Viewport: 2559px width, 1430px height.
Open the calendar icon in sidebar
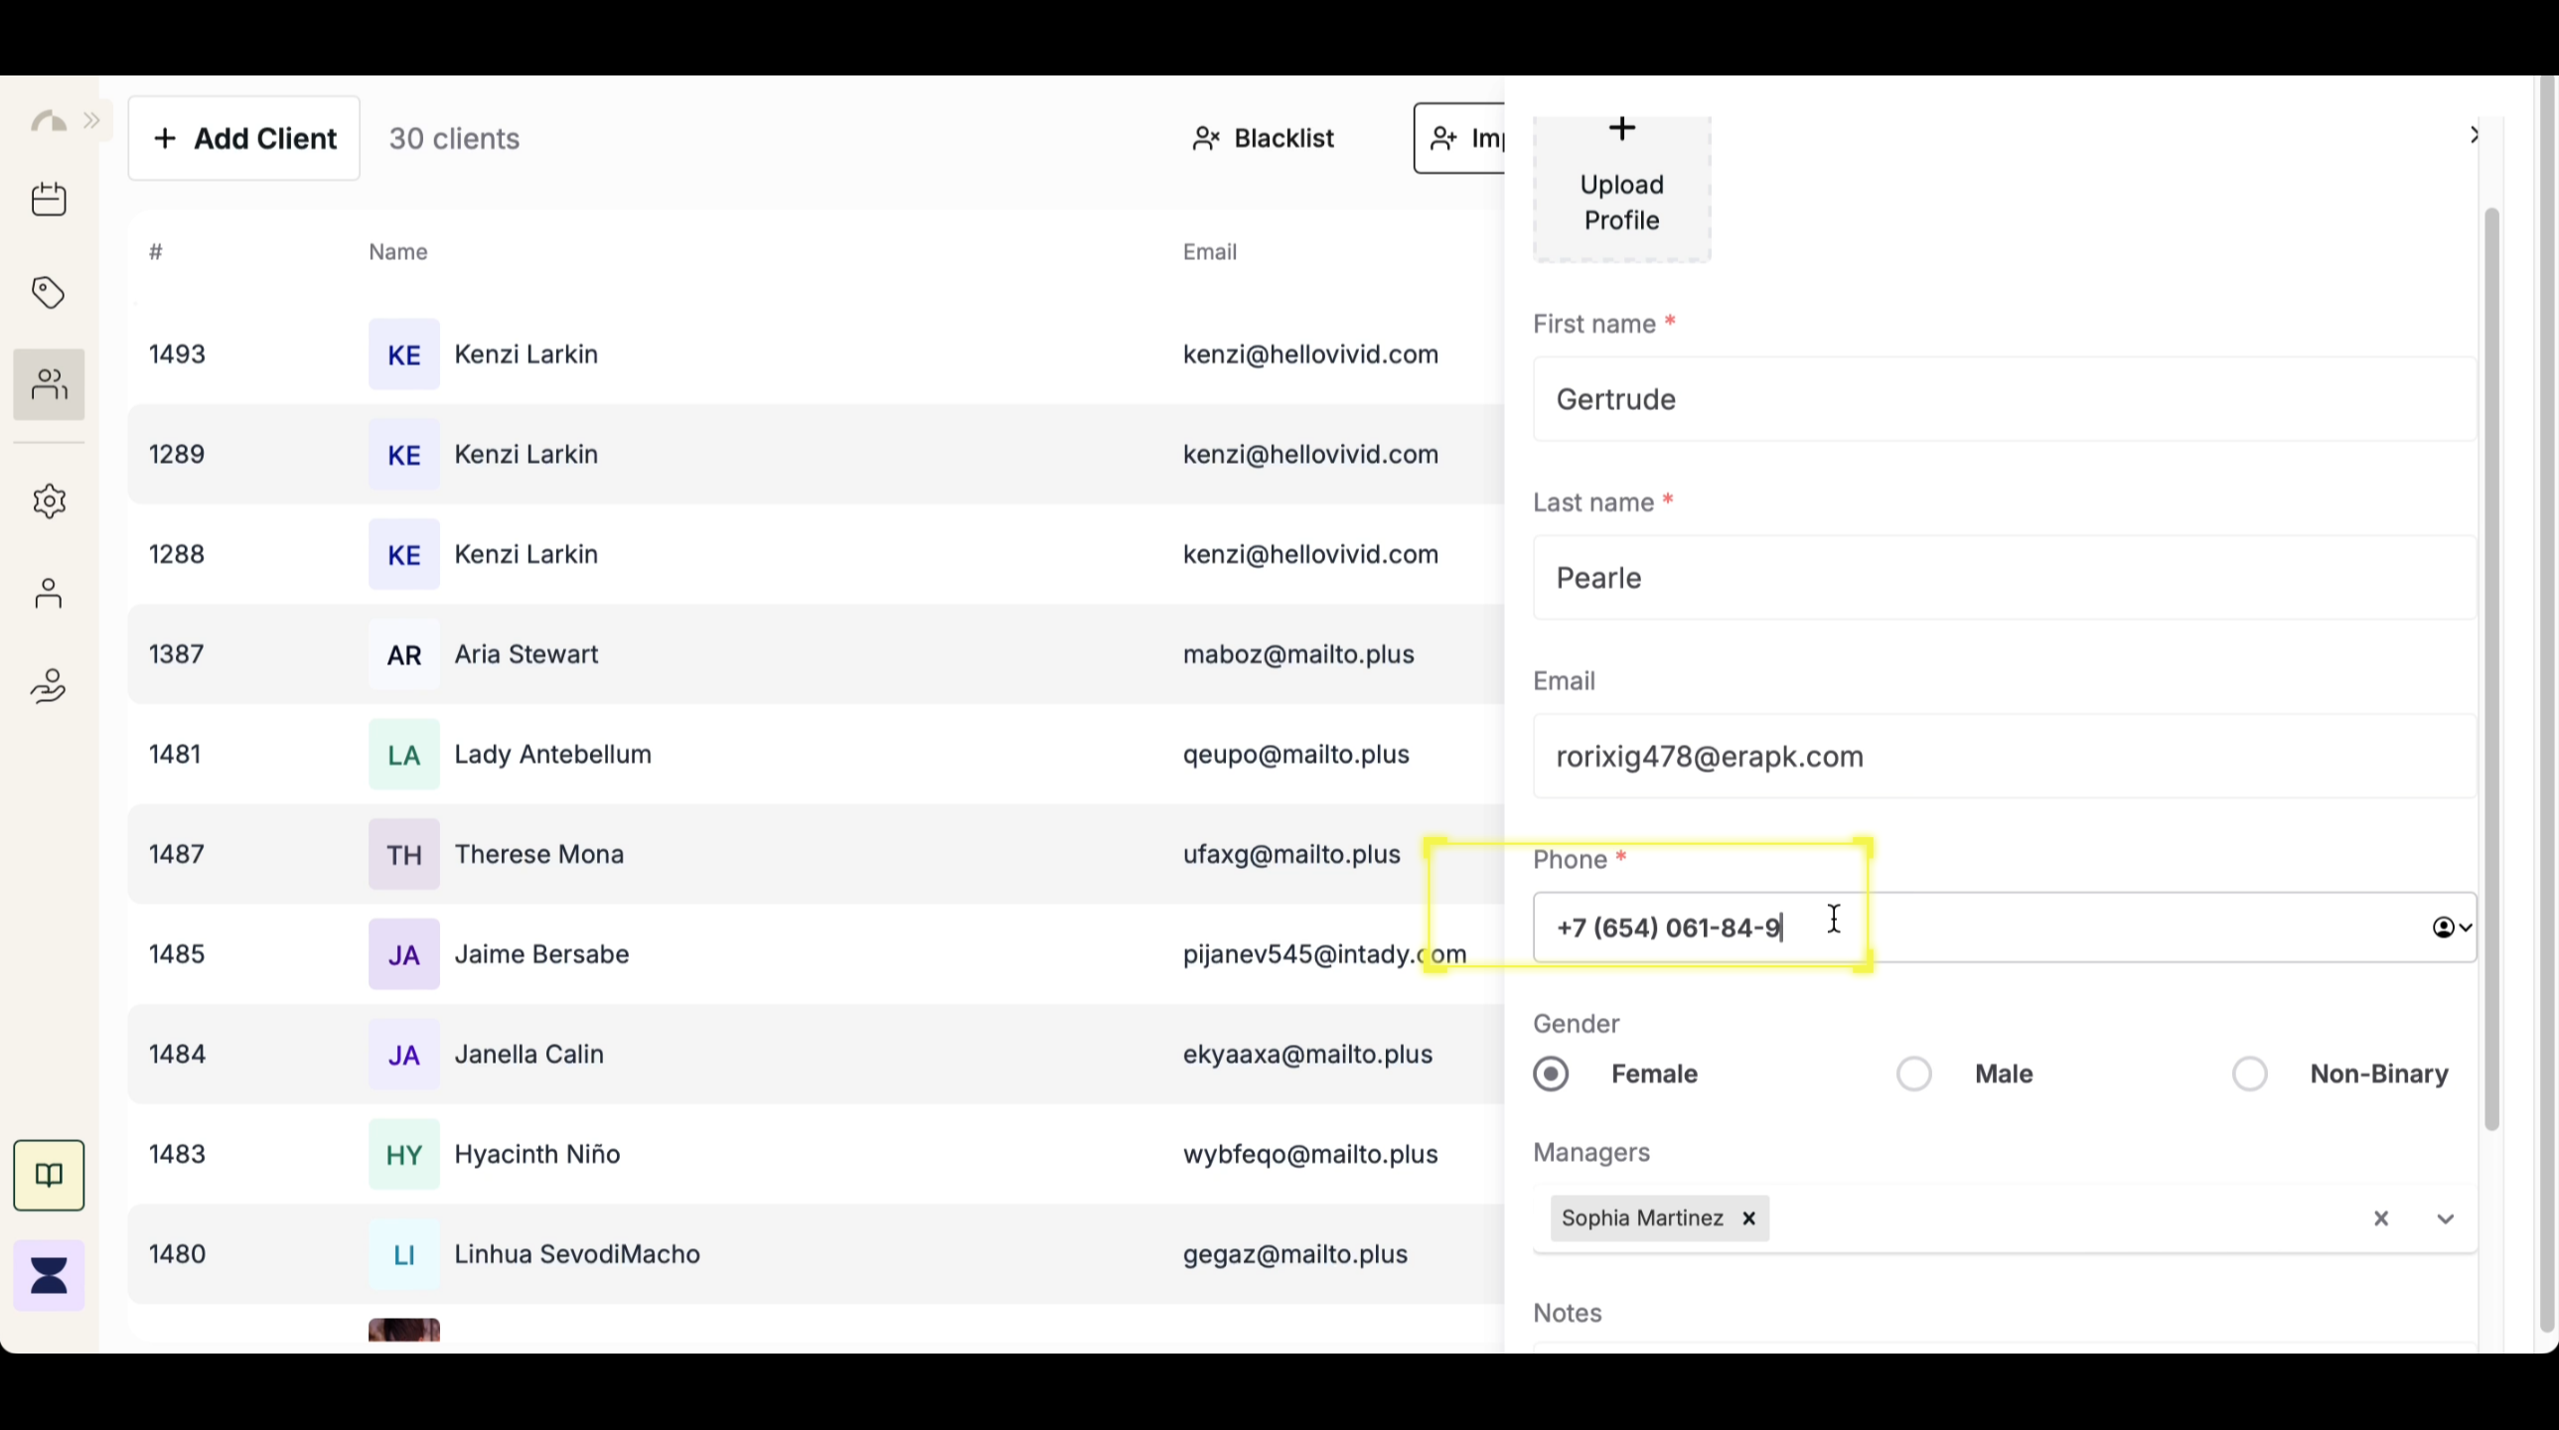49,199
